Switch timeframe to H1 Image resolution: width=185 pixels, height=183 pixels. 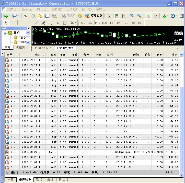112,23
